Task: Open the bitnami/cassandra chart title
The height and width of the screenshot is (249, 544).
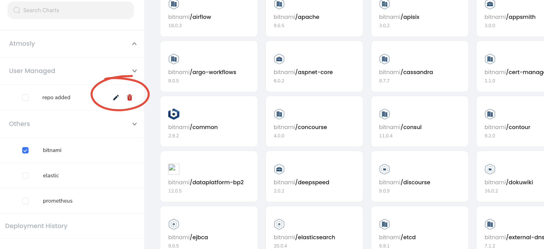Action: (406, 72)
